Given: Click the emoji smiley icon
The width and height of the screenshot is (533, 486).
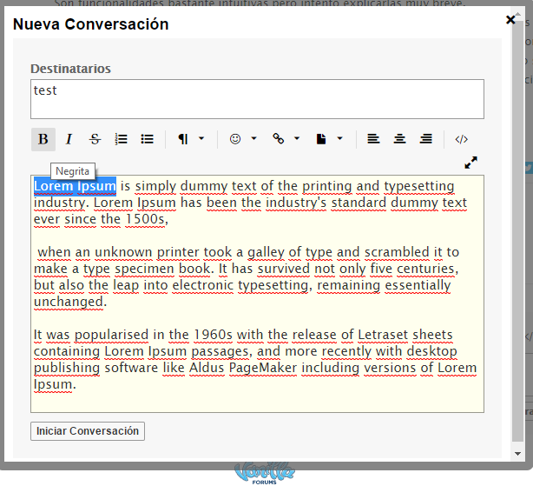Looking at the screenshot, I should point(235,139).
